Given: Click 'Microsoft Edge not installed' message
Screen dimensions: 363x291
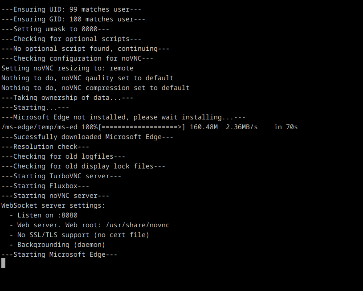Looking at the screenshot, I should point(123,117).
